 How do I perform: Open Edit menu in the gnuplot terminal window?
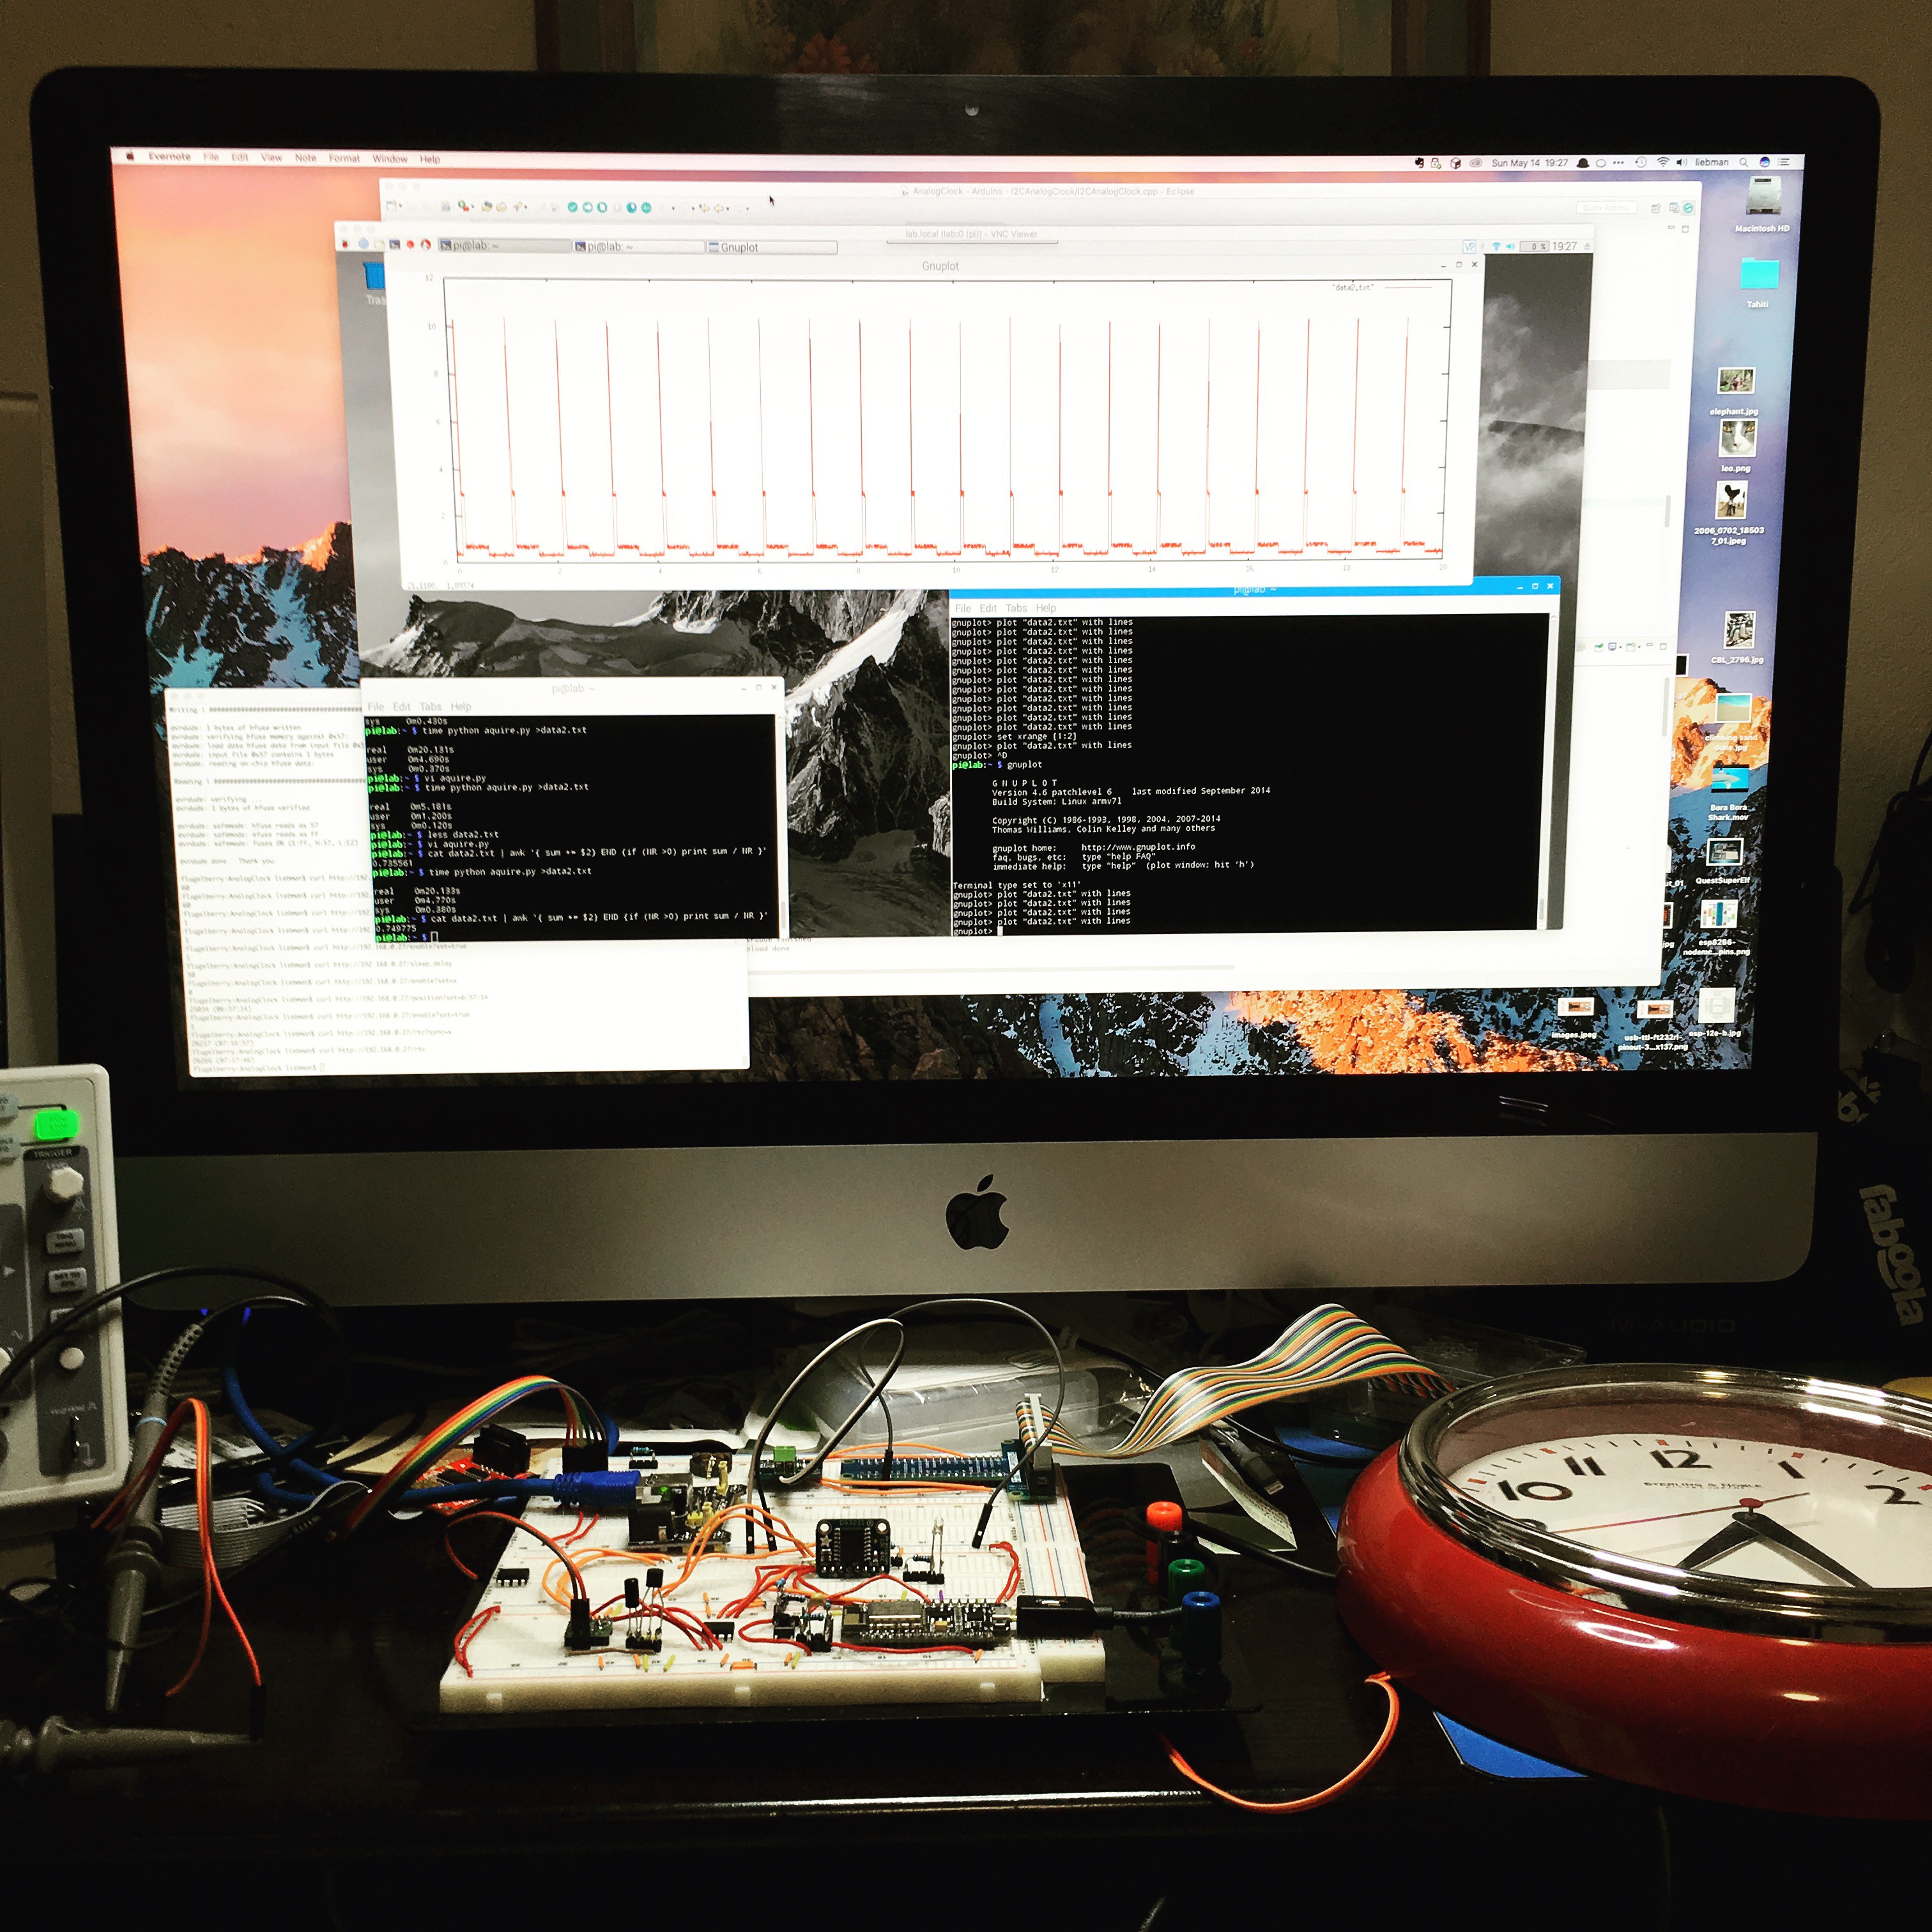pyautogui.click(x=988, y=608)
